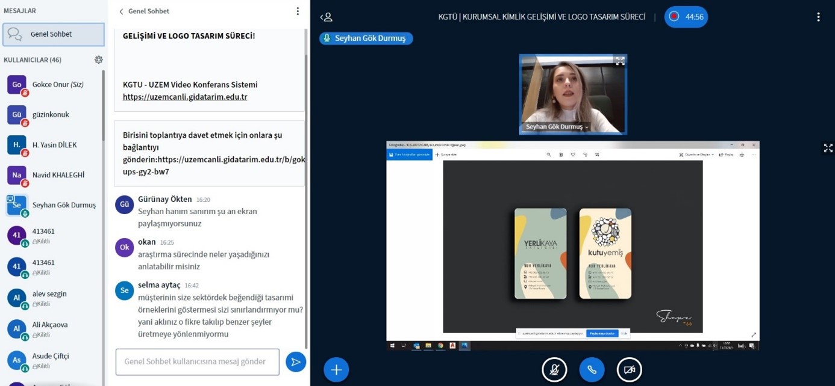Click the chat message input field
Viewport: 835px width, 386px height.
(197, 362)
